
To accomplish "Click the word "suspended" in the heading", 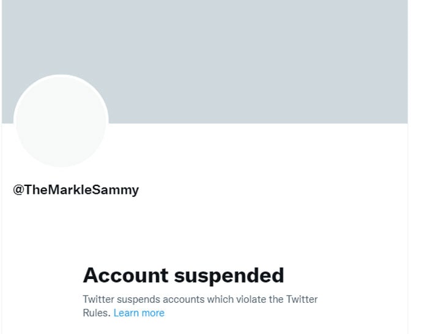I will pyautogui.click(x=229, y=275).
